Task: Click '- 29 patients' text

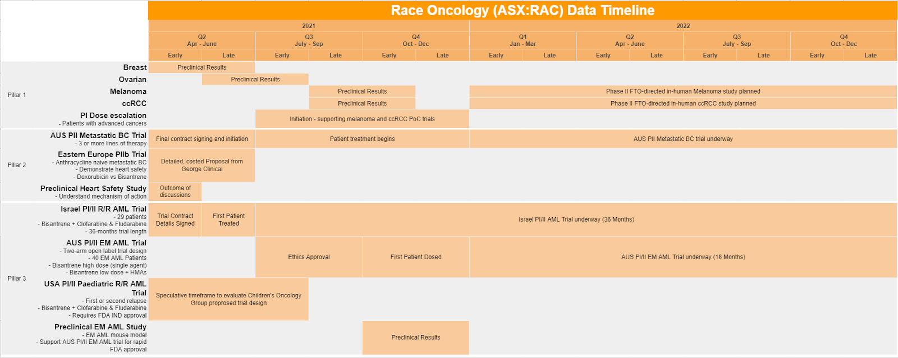Action: pos(130,217)
